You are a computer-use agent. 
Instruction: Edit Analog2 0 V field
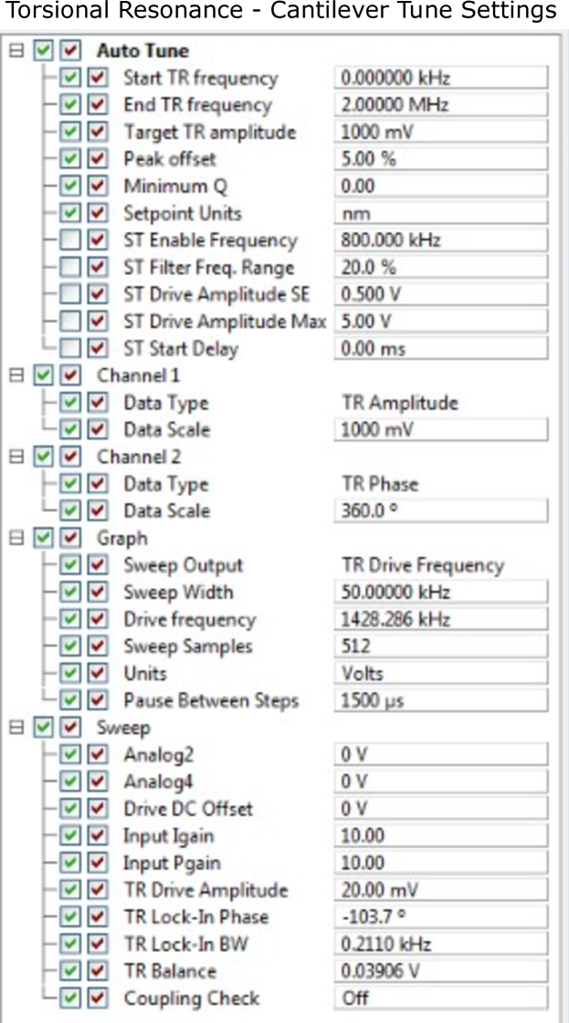pyautogui.click(x=441, y=755)
